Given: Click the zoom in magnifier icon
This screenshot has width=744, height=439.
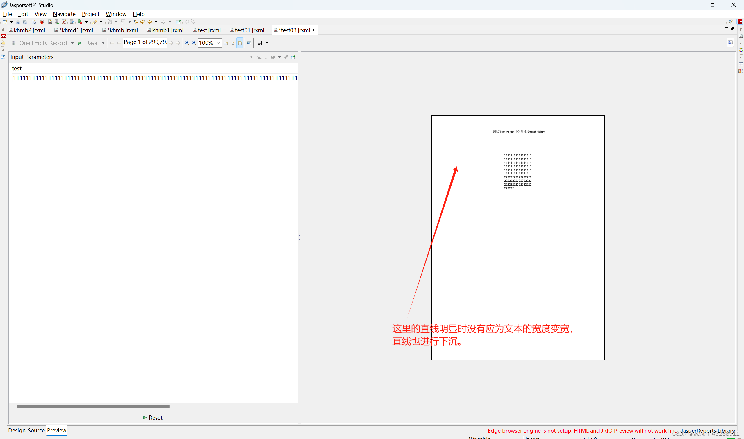Looking at the screenshot, I should 187,43.
